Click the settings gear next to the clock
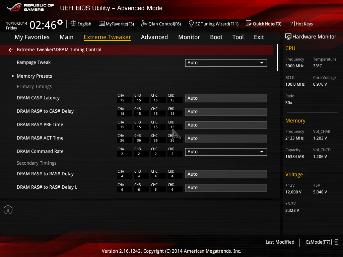Image resolution: width=343 pixels, height=257 pixels. coord(60,22)
